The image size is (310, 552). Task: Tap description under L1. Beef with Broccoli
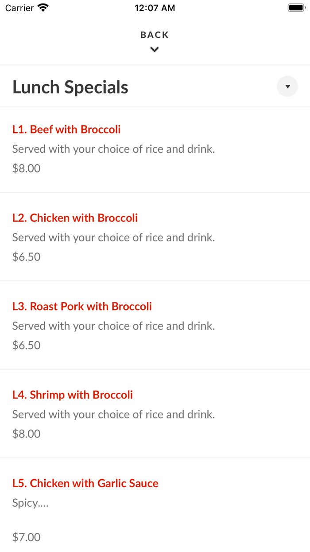coord(113,149)
